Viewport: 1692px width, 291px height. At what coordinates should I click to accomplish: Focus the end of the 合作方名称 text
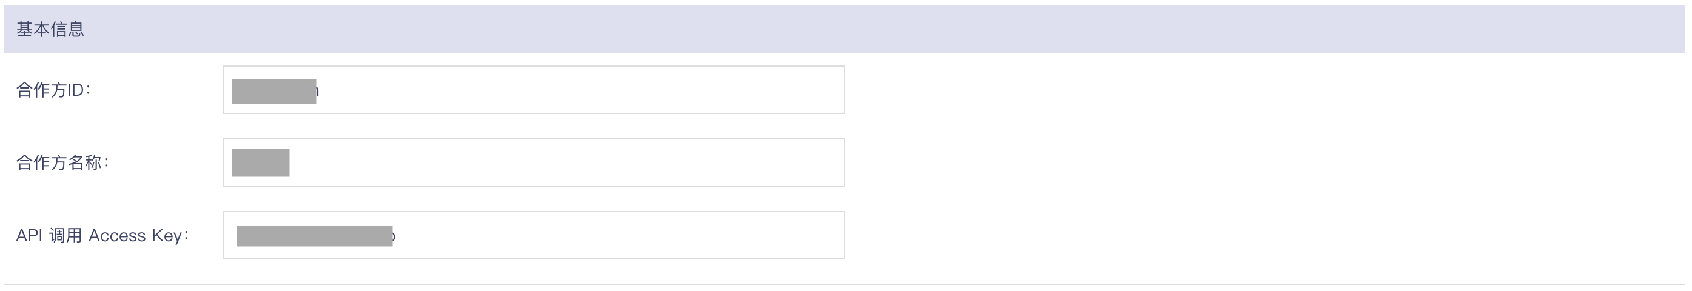[x=291, y=163]
